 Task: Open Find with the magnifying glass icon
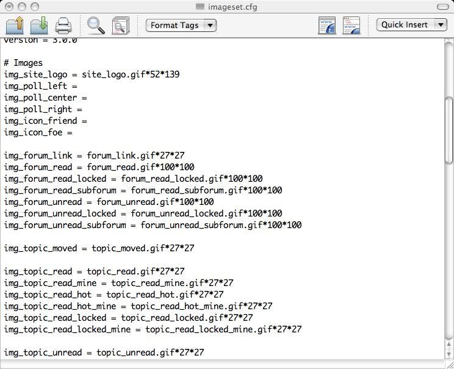pyautogui.click(x=96, y=26)
